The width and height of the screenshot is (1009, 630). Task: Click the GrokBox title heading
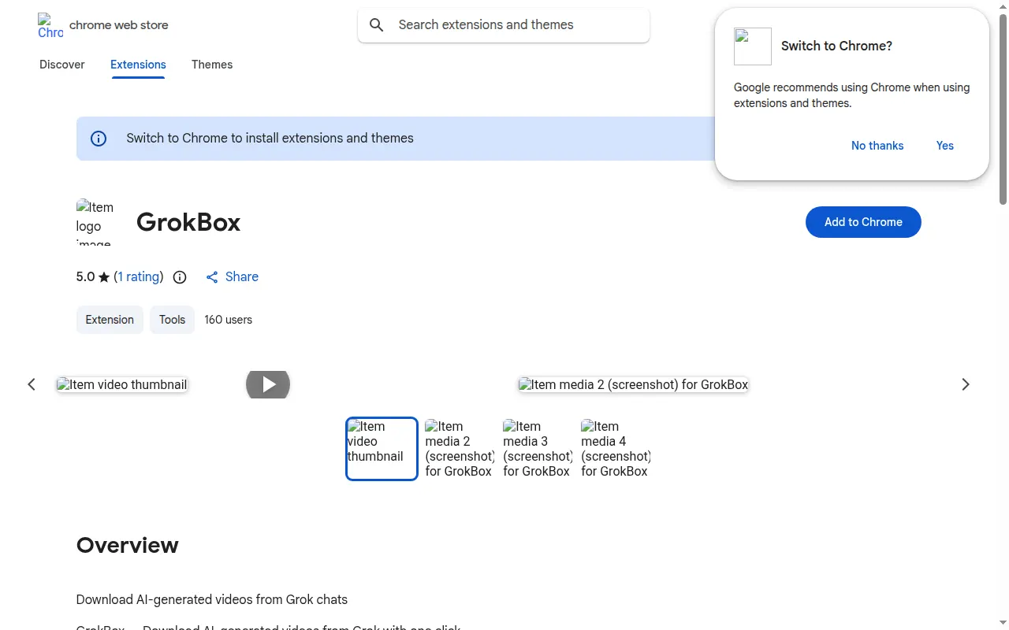click(188, 222)
